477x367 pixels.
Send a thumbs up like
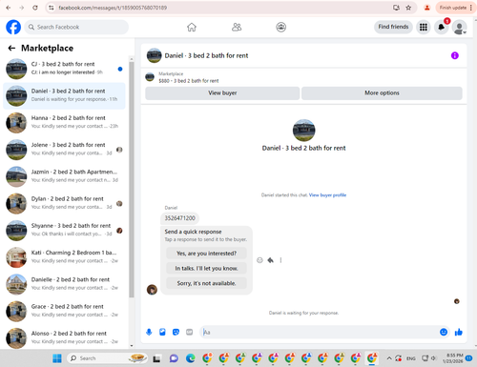[x=459, y=332]
